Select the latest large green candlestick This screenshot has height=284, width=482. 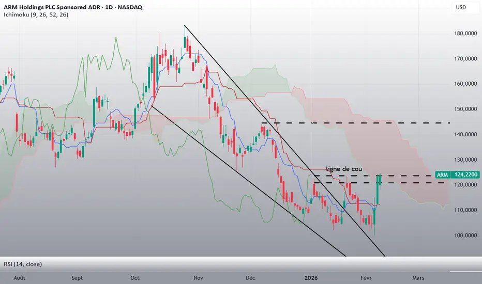click(x=377, y=189)
